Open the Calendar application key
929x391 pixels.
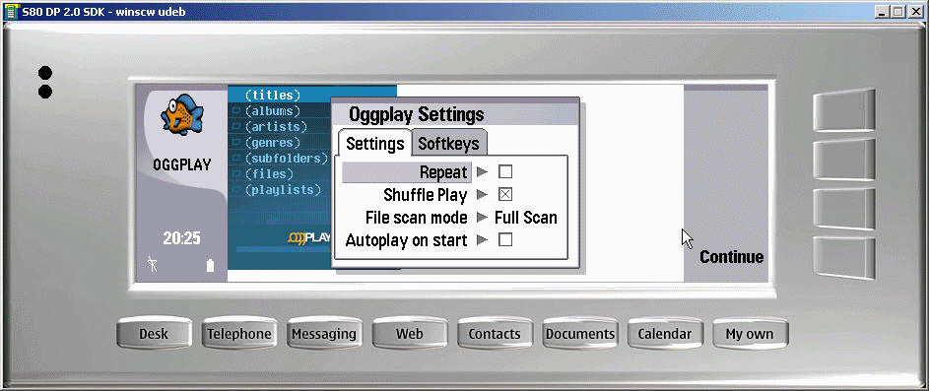tap(665, 334)
